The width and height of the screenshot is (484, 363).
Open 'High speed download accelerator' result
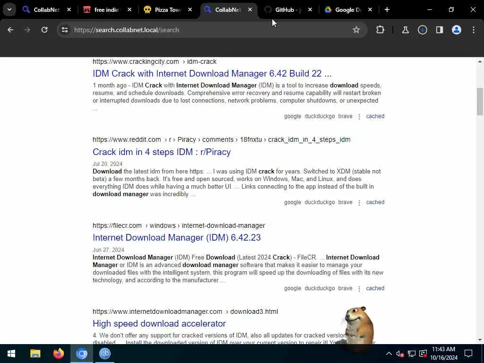click(159, 323)
